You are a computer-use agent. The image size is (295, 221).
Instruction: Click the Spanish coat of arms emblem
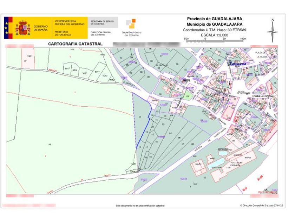click(x=23, y=28)
